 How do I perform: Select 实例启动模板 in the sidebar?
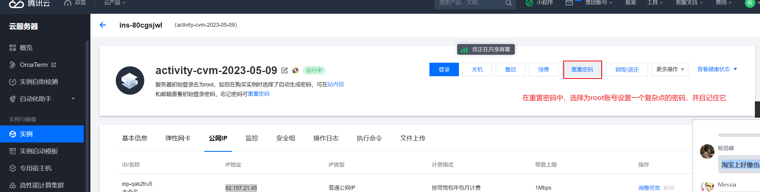coord(39,151)
